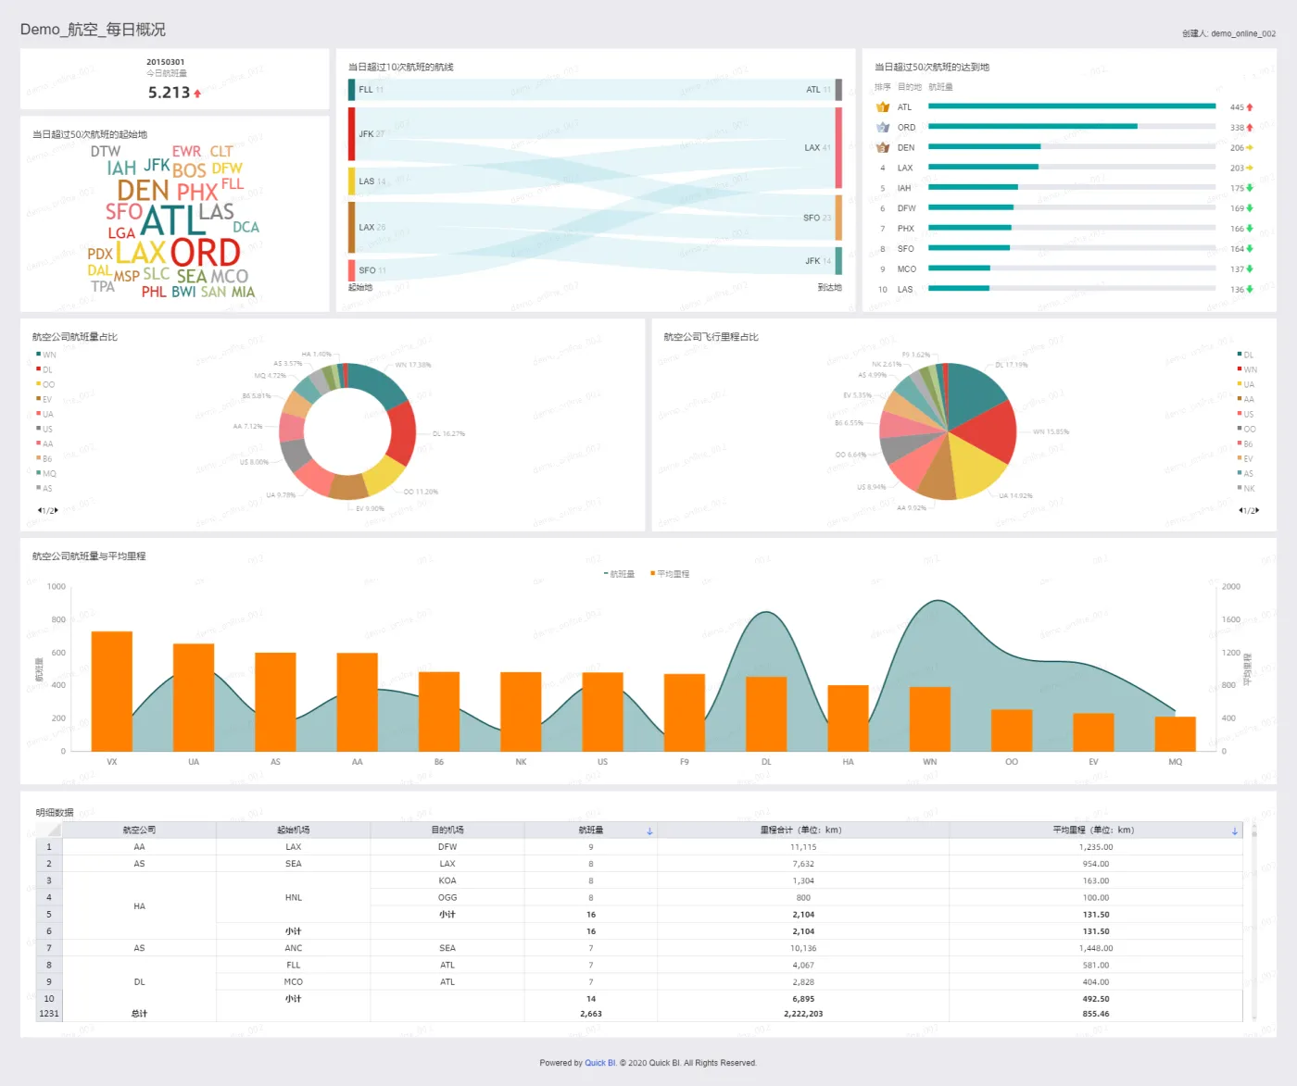Image resolution: width=1297 pixels, height=1086 pixels.
Task: Go to next legend page in 飞行里程占比 chart
Action: 1258,510
